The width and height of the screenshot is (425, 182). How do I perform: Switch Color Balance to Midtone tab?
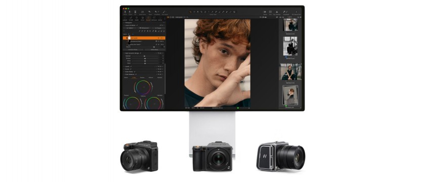pos(151,77)
